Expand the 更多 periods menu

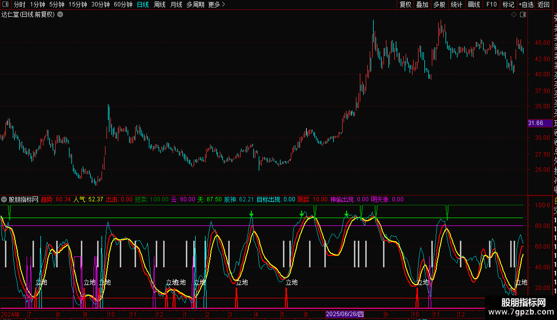pos(216,4)
